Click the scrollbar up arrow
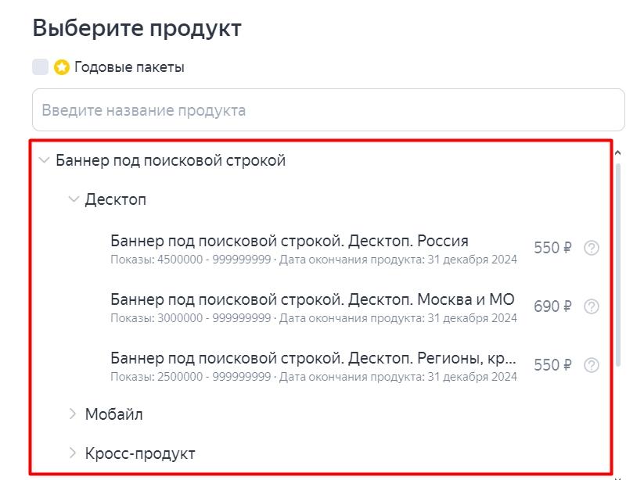Viewport: 644px width, 480px height. pyautogui.click(x=618, y=152)
